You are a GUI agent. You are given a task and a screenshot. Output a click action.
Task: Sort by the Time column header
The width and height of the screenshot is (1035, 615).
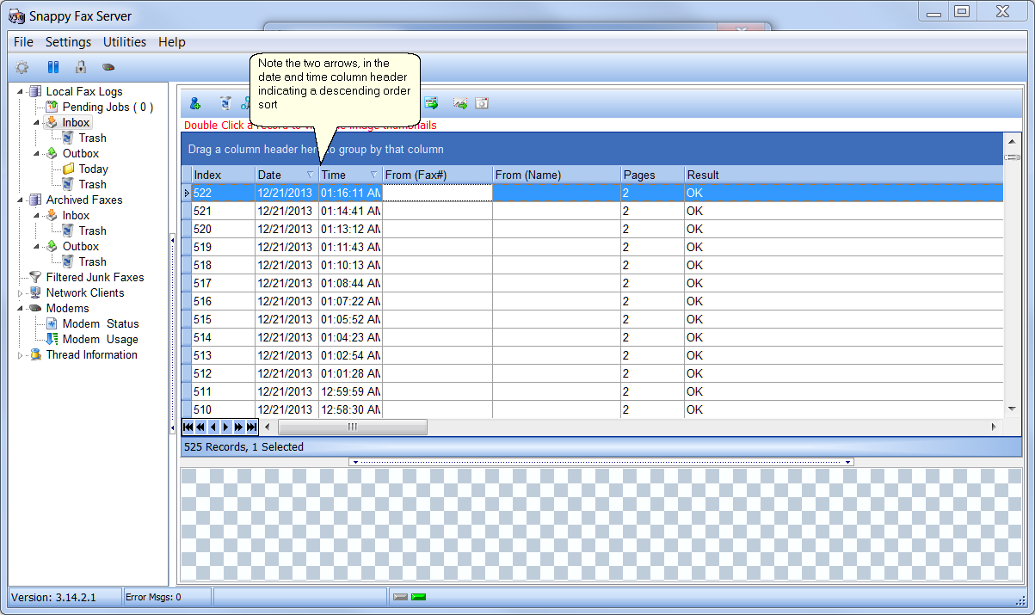point(351,175)
